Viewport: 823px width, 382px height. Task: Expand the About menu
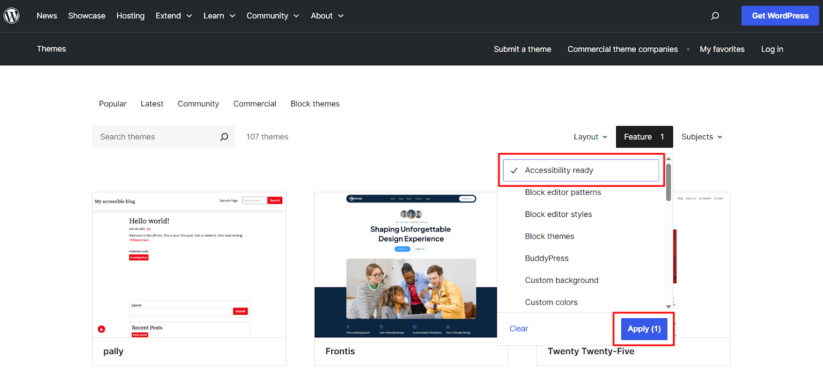click(x=327, y=16)
